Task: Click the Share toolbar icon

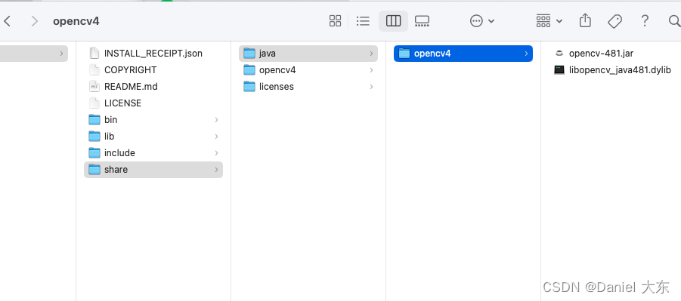Action: [x=586, y=20]
